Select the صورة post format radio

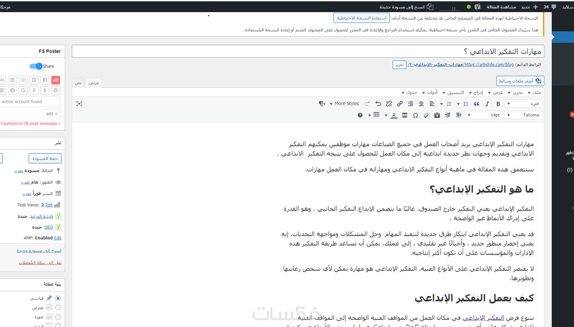coord(58,317)
